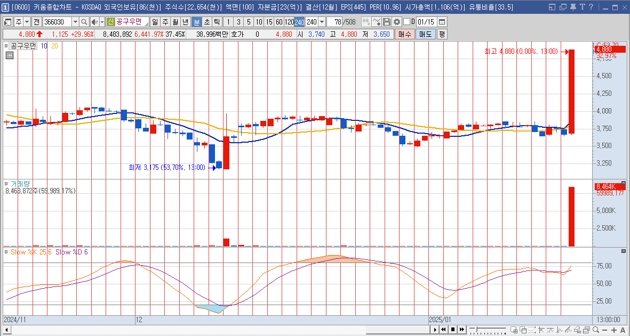
Task: Zoom out chart with minus icon
Action: (x=605, y=330)
